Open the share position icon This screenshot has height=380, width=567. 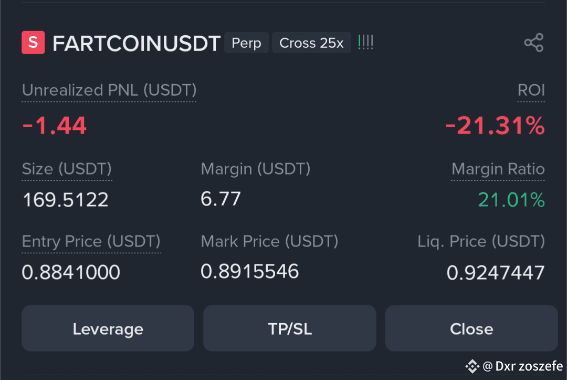tap(534, 43)
